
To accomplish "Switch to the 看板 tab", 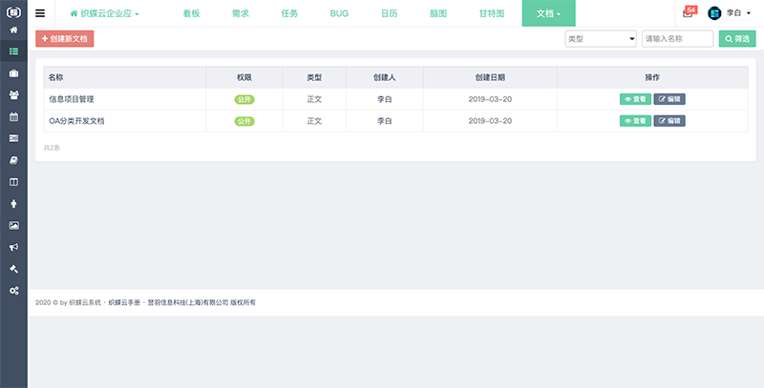I will 192,13.
